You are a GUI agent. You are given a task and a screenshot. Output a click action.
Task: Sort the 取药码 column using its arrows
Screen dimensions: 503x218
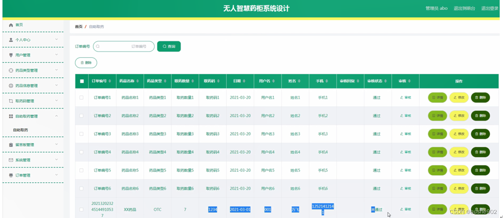coord(217,81)
